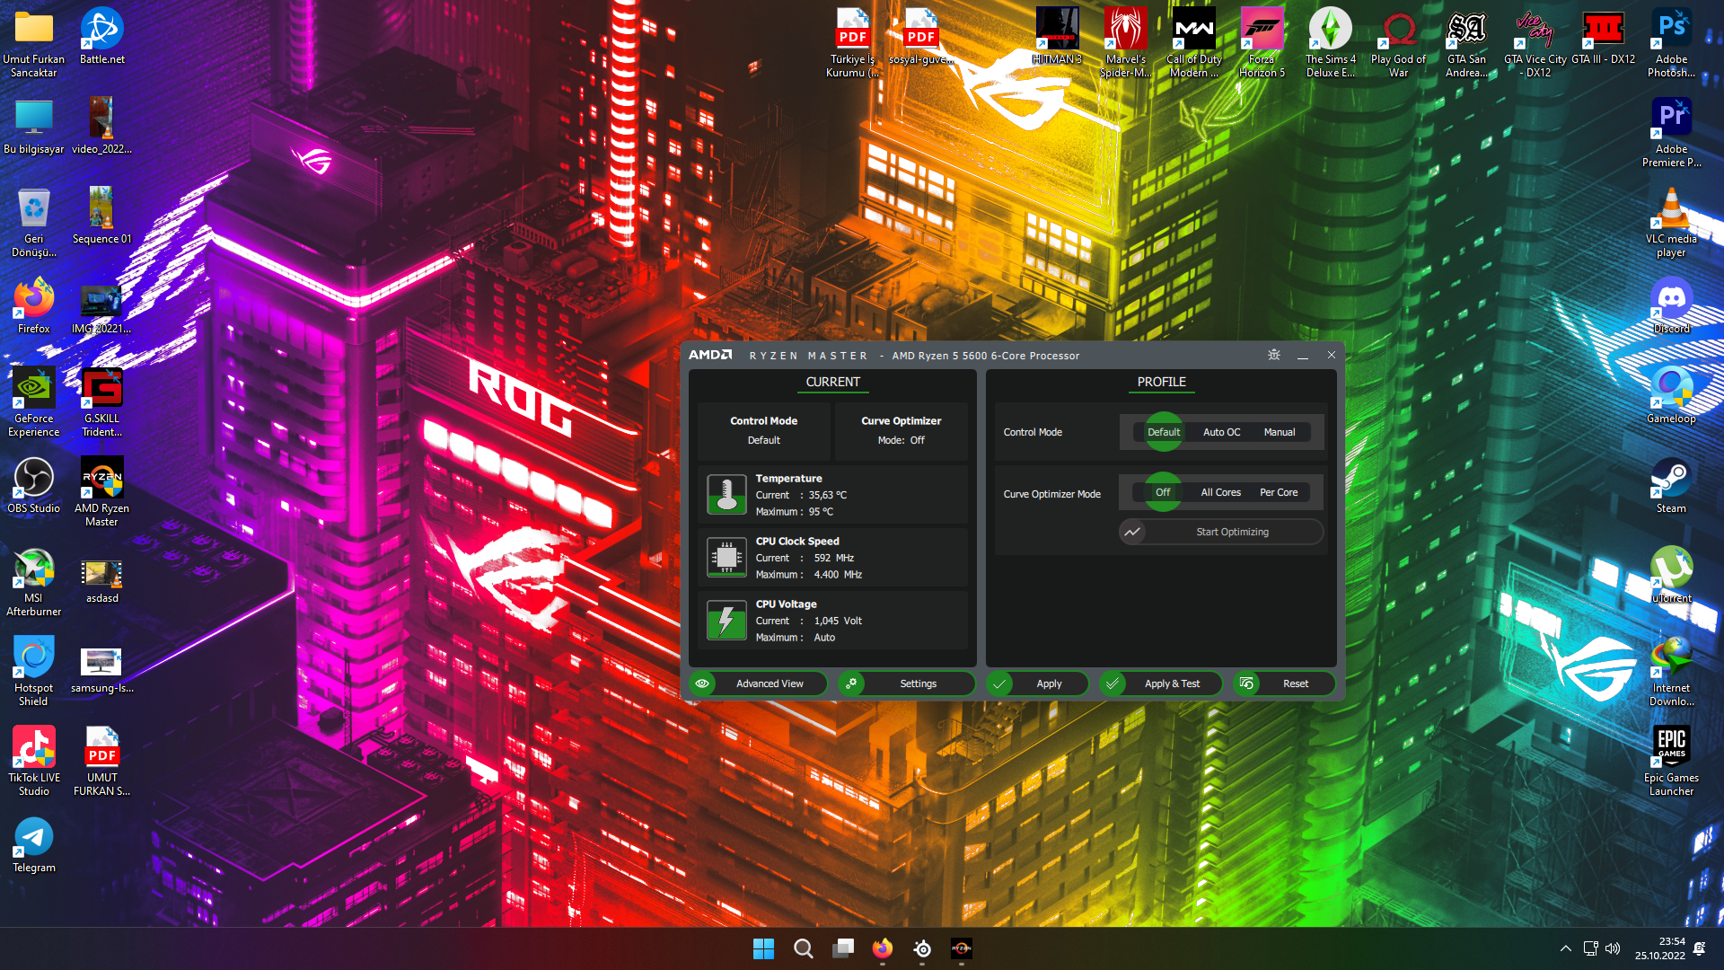Click the Start Optimizing graph icon
This screenshot has width=1724, height=970.
pos(1132,532)
